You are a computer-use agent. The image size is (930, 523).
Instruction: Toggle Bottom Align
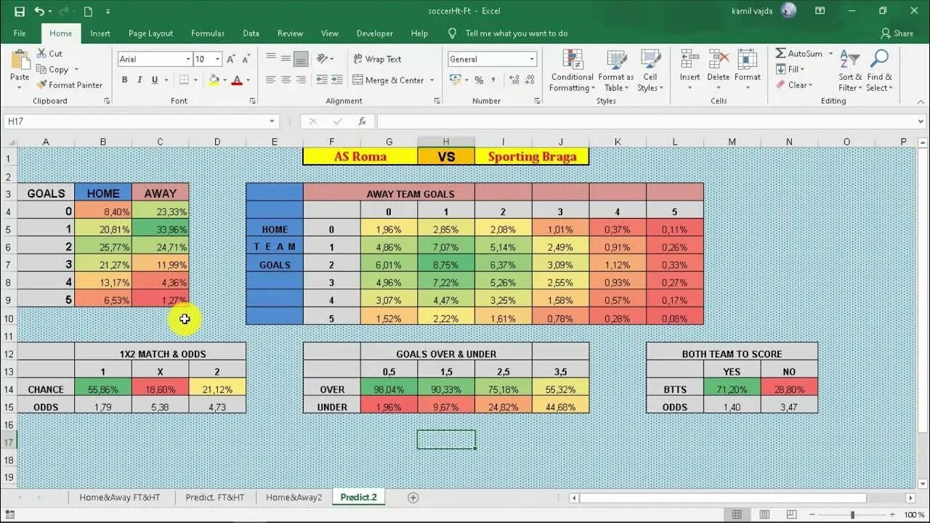[x=301, y=59]
